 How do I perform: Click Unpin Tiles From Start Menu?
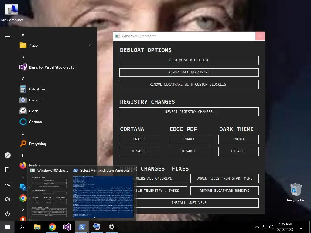pos(224,178)
